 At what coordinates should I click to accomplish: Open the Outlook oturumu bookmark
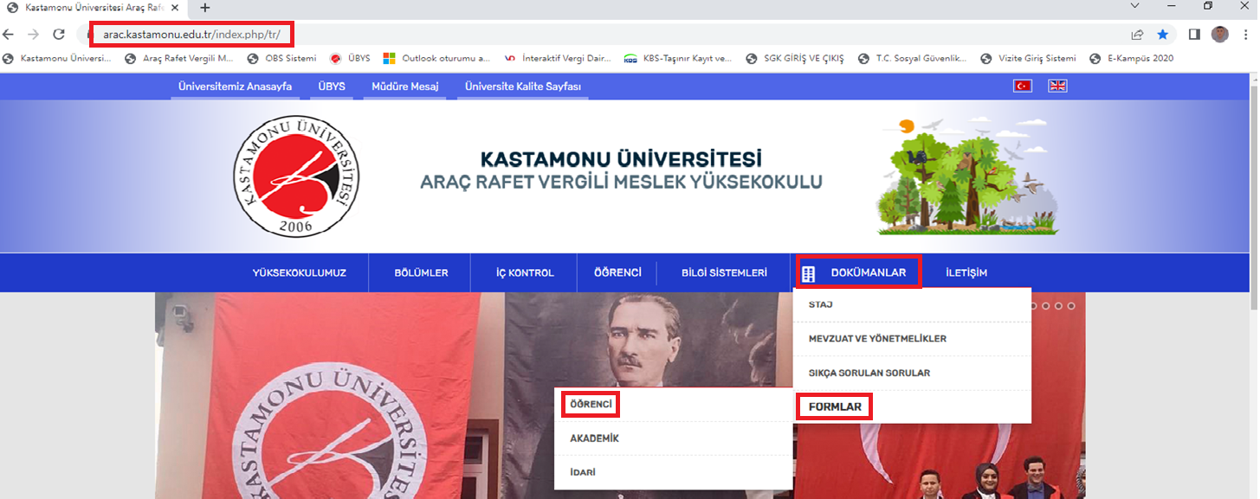coord(437,59)
